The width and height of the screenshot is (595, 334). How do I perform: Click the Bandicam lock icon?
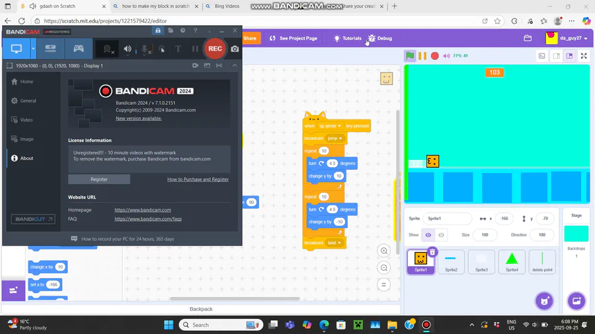pos(158,30)
